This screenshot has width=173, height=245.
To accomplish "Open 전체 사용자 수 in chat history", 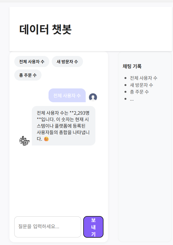I will 144,78.
